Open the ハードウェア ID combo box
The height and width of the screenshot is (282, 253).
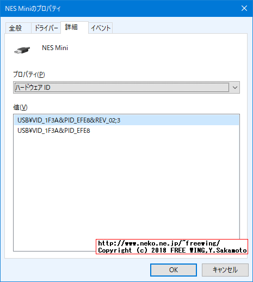point(126,88)
